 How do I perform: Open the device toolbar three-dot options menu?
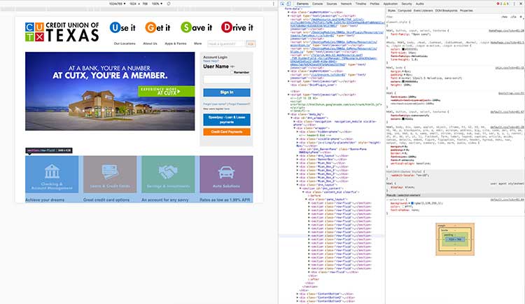273,4
